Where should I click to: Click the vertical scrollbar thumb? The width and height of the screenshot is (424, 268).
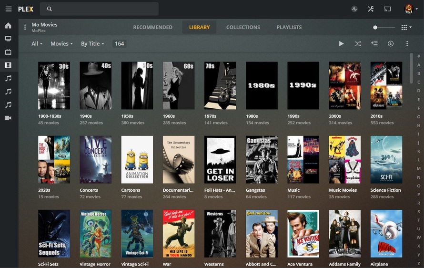tap(411, 68)
